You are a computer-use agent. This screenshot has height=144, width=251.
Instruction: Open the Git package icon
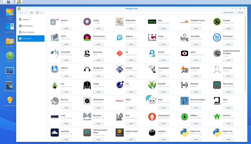(x=119, y=53)
